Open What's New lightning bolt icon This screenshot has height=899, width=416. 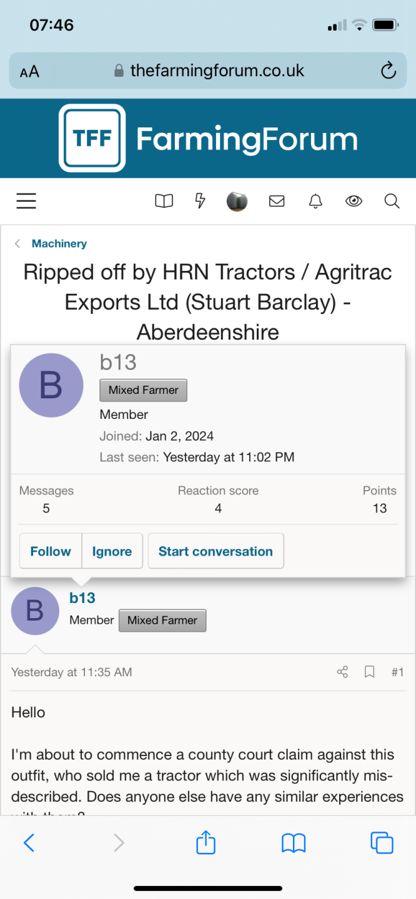[x=200, y=201]
